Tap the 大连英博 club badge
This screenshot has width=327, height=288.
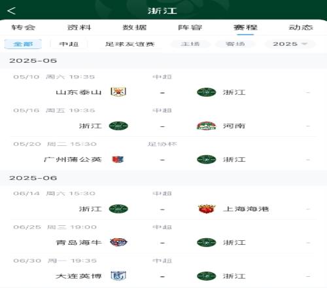[118, 276]
